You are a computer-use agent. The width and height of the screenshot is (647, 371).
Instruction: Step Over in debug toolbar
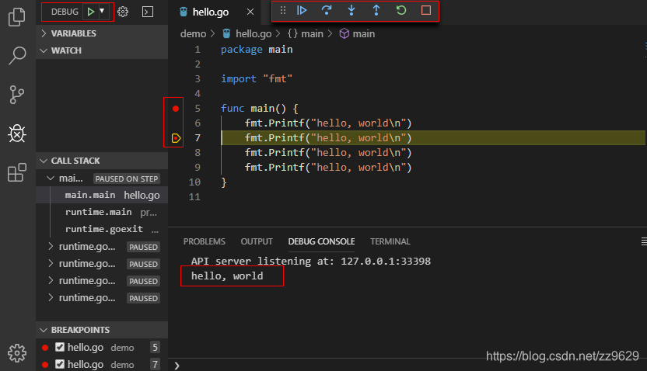[x=327, y=10]
